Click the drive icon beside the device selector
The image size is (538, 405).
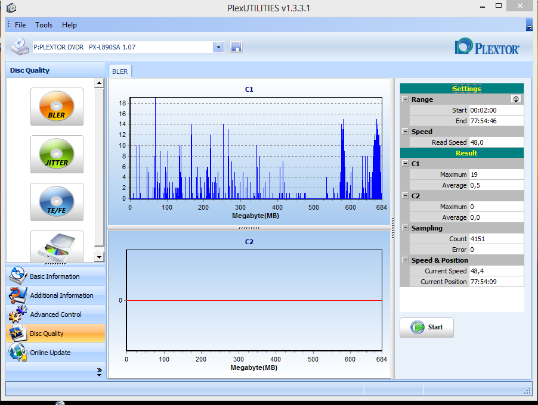20,47
